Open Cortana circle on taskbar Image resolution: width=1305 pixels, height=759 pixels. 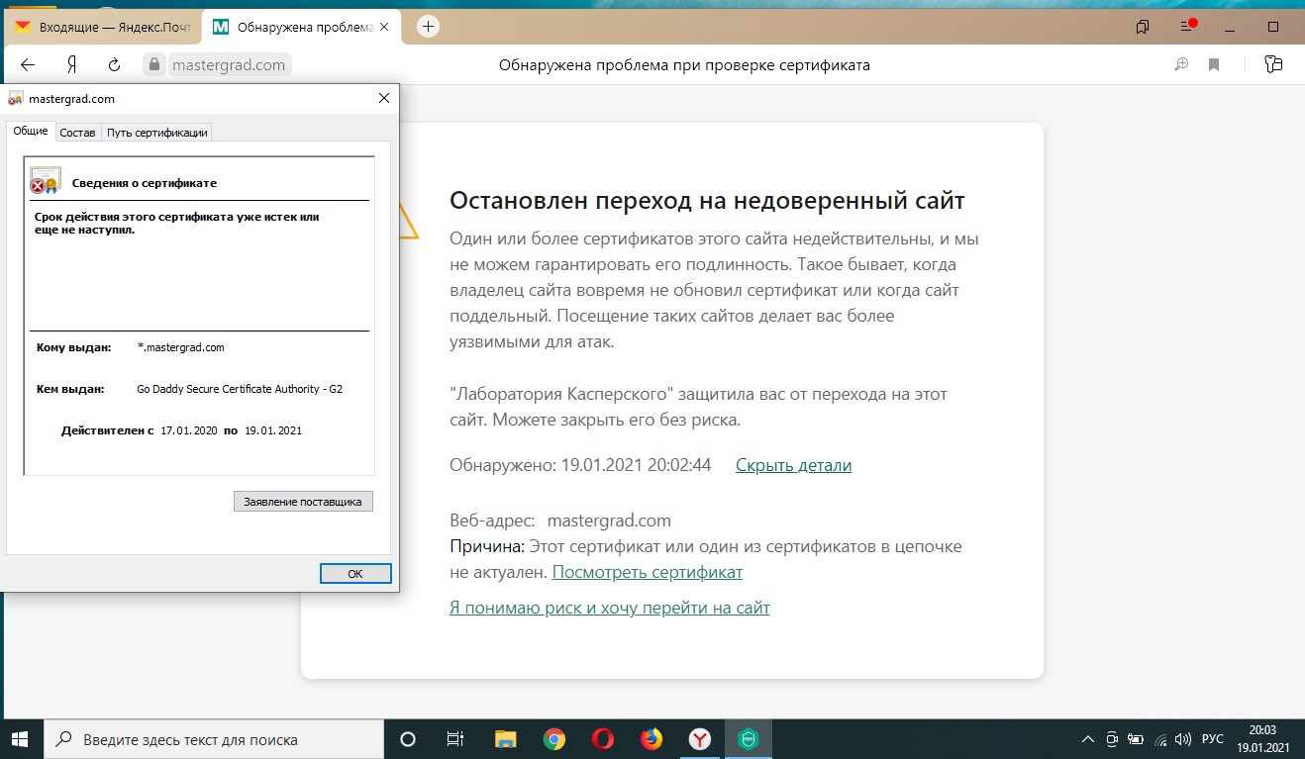407,739
